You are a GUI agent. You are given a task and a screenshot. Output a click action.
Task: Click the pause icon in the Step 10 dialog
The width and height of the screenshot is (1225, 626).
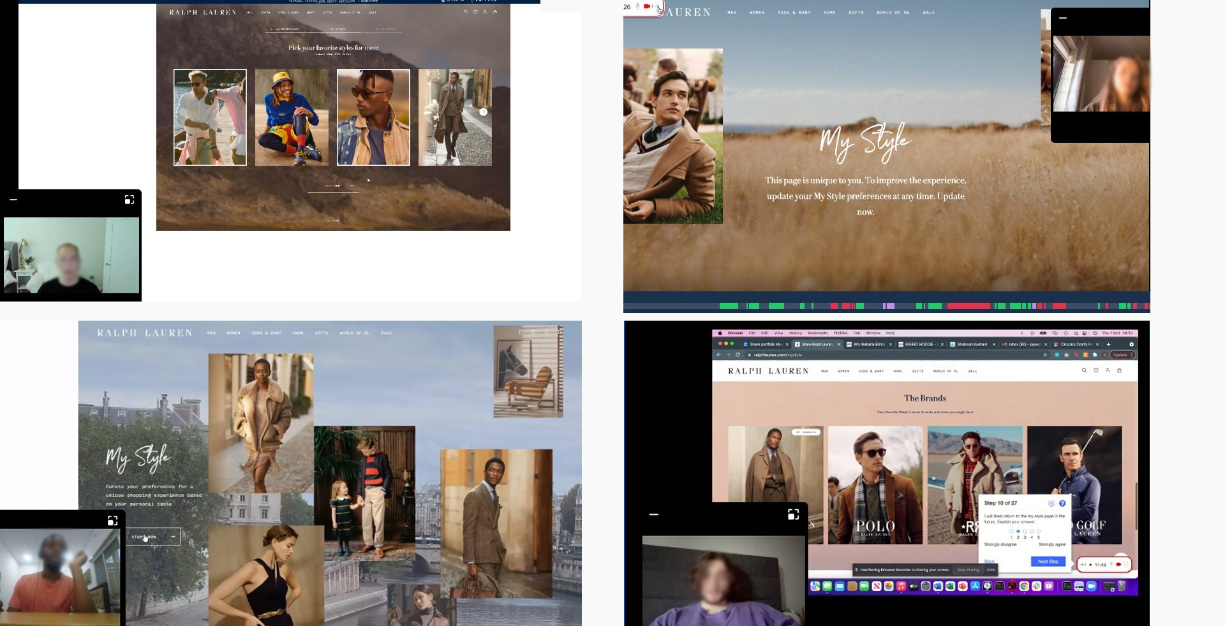point(1051,504)
